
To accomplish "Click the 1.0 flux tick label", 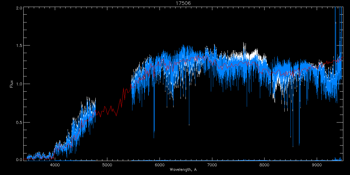I will coord(19,84).
